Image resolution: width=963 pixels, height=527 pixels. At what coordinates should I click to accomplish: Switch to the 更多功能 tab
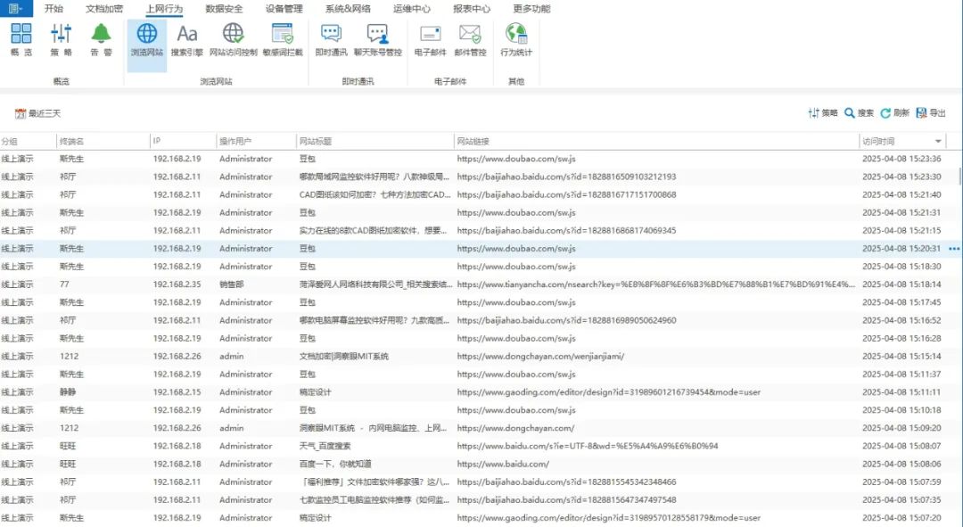531,9
